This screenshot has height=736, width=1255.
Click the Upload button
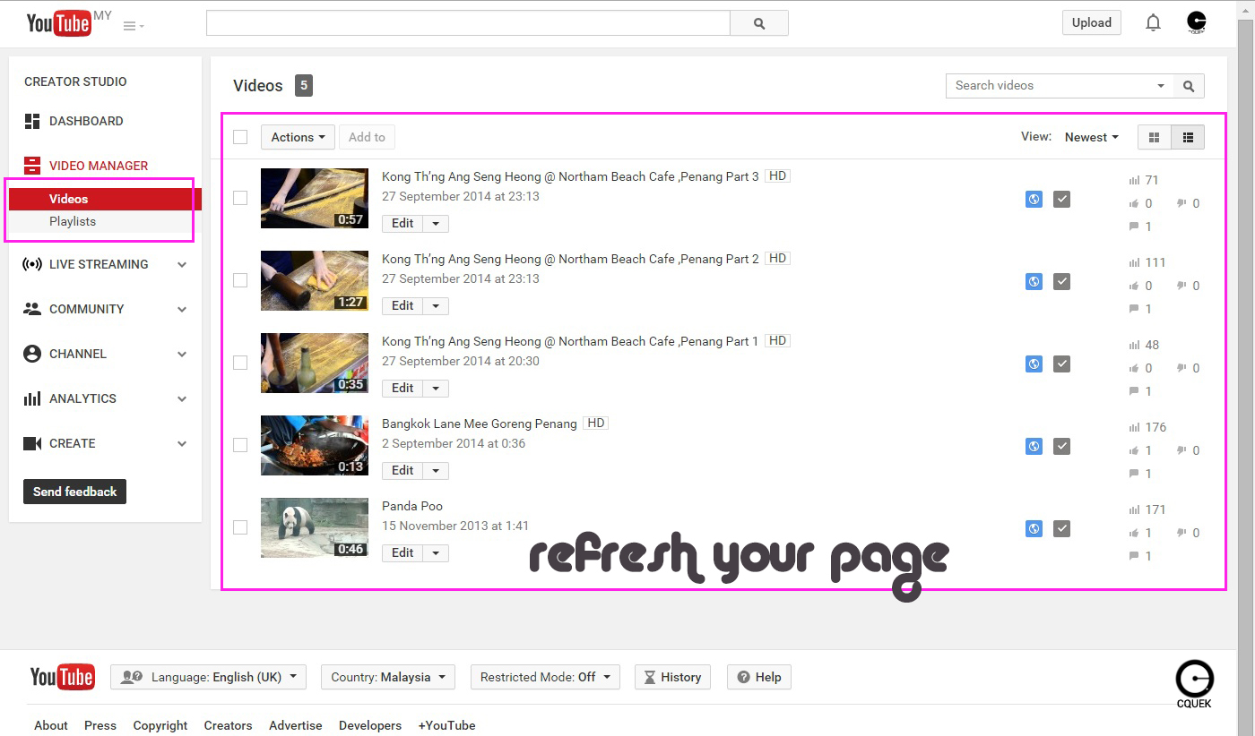pos(1092,23)
